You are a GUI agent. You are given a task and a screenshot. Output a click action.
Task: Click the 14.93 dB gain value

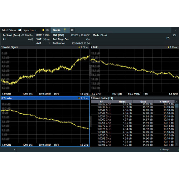click(x=147, y=145)
